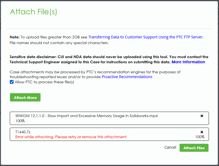Click the 'Case attachments may be processed' text
219x166 pixels.
coord(95,72)
